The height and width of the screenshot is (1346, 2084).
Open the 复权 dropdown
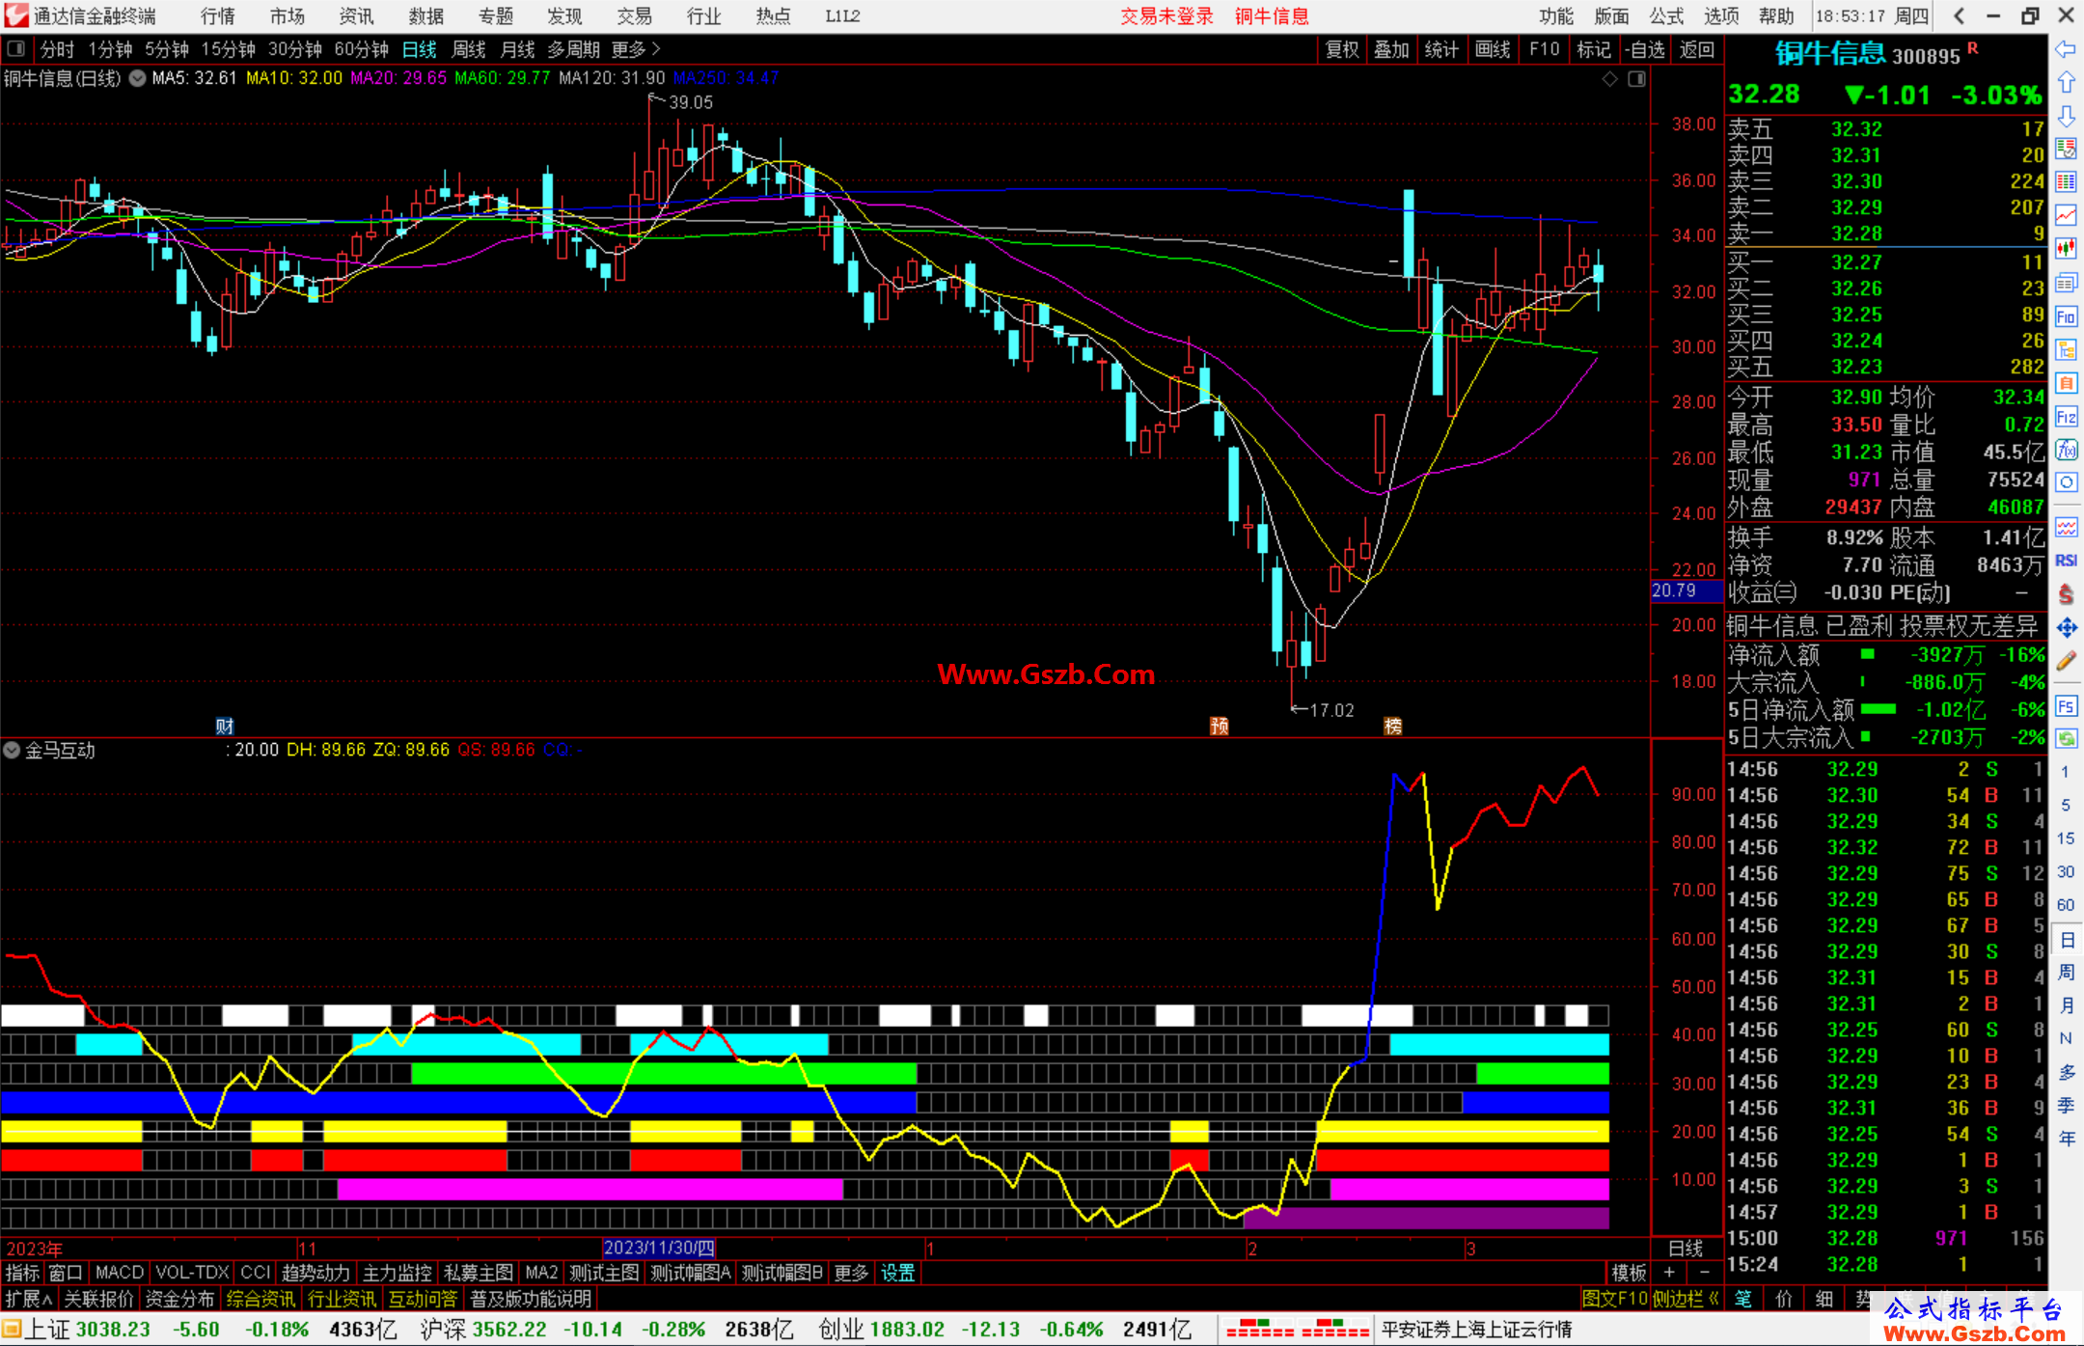point(1342,49)
